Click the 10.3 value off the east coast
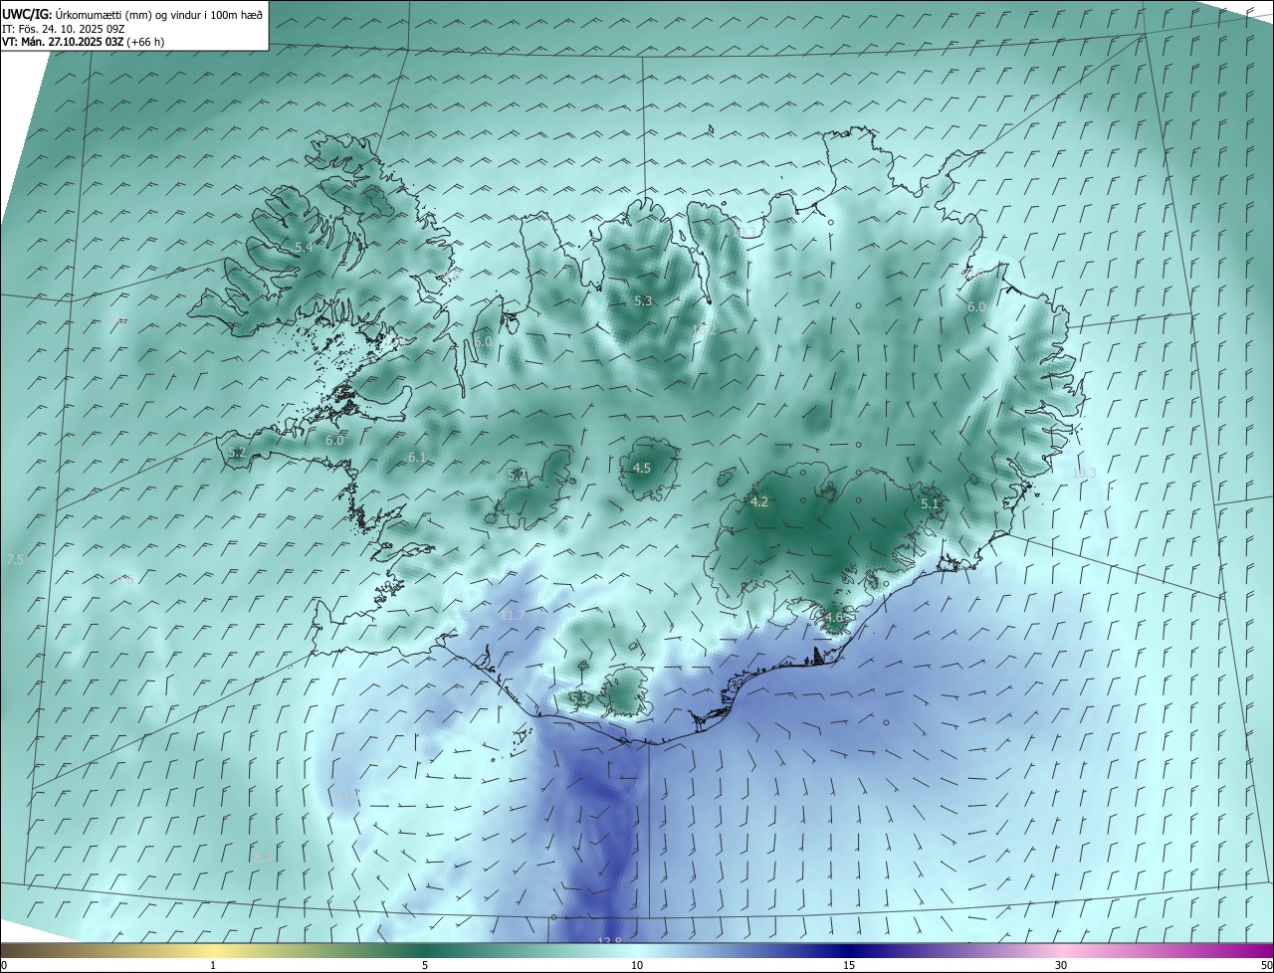The width and height of the screenshot is (1274, 973). (1083, 473)
